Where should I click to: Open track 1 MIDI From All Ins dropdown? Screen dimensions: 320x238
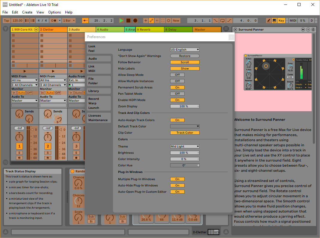click(x=25, y=80)
